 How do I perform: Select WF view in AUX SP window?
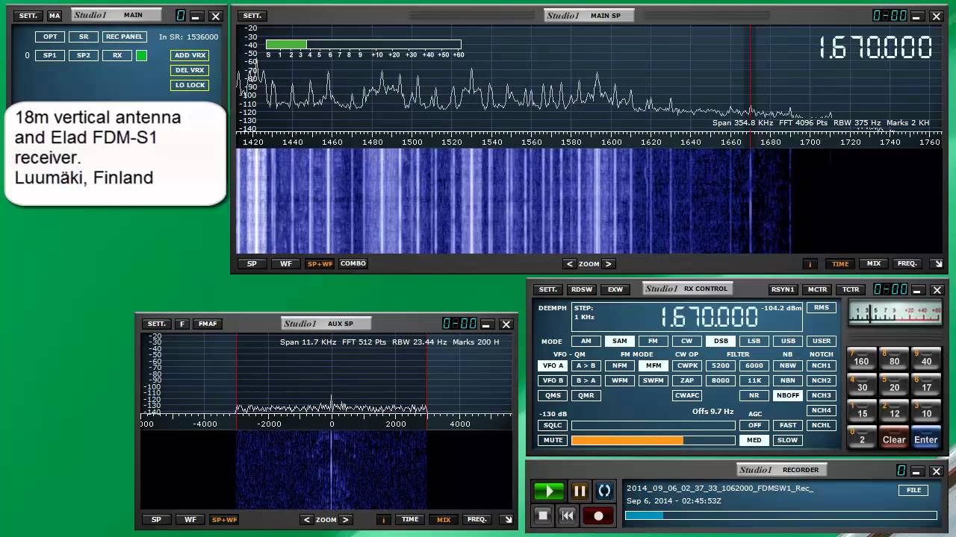tap(190, 520)
